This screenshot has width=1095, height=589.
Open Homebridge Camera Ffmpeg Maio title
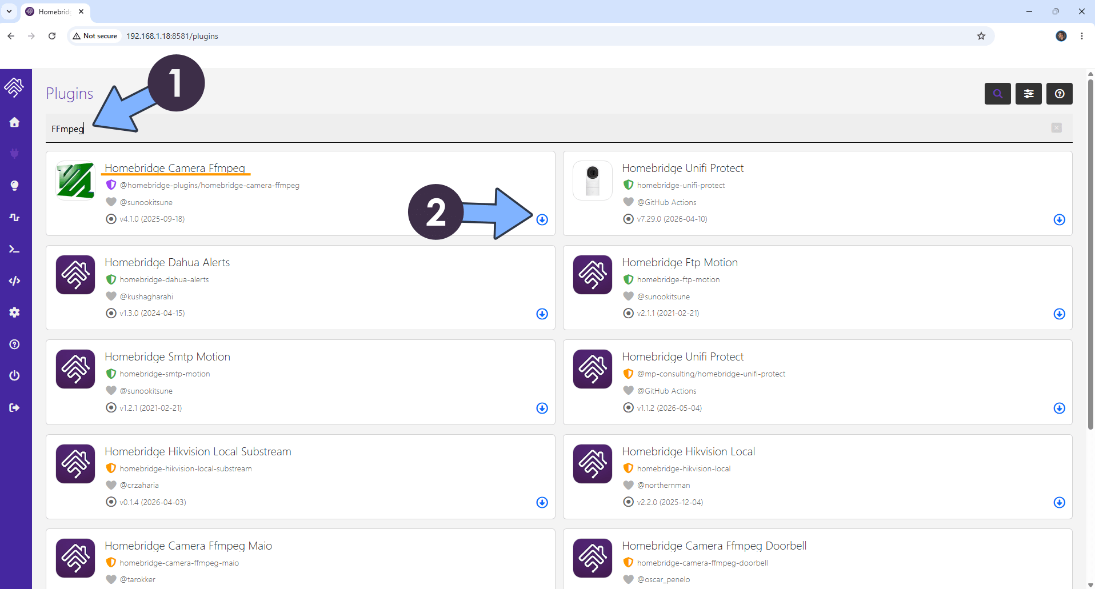click(189, 546)
